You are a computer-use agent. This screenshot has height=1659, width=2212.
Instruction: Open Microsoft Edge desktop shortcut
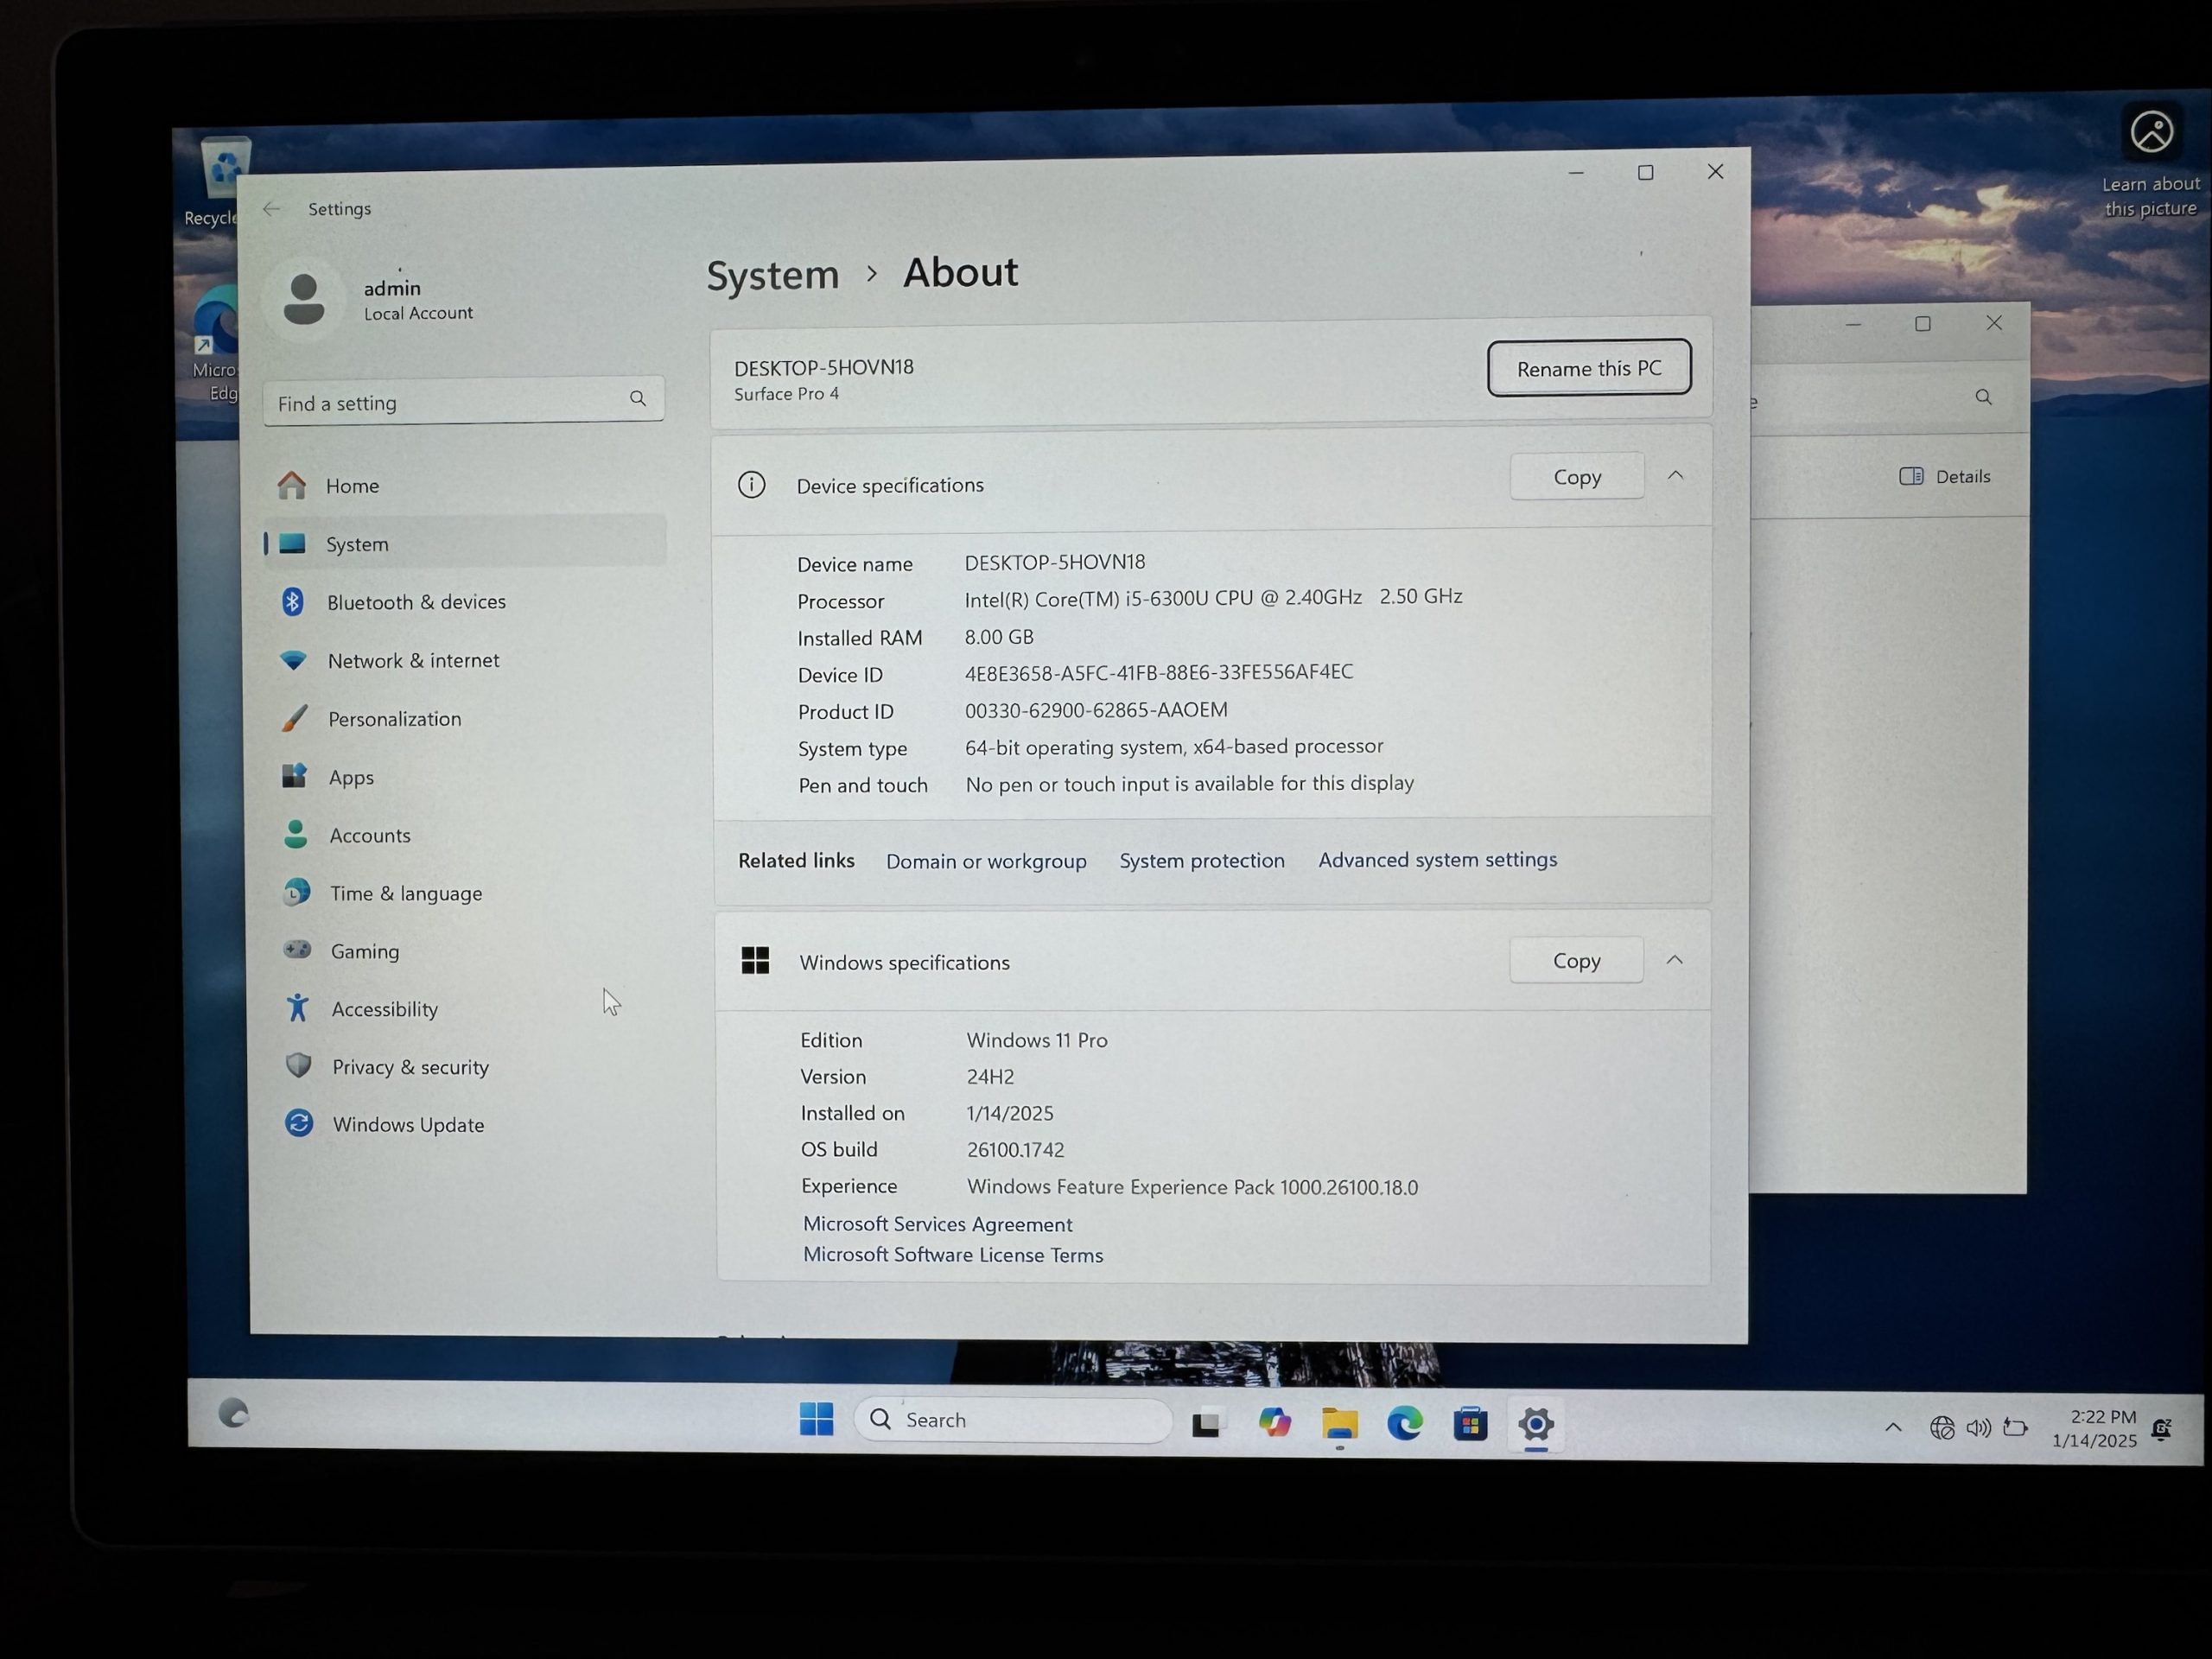coord(218,343)
